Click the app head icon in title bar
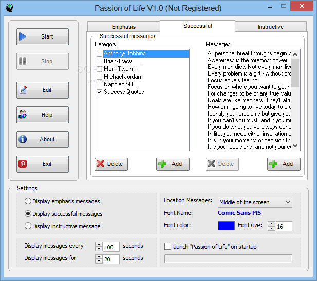Image resolution: width=317 pixels, height=281 pixels. pyautogui.click(x=9, y=8)
